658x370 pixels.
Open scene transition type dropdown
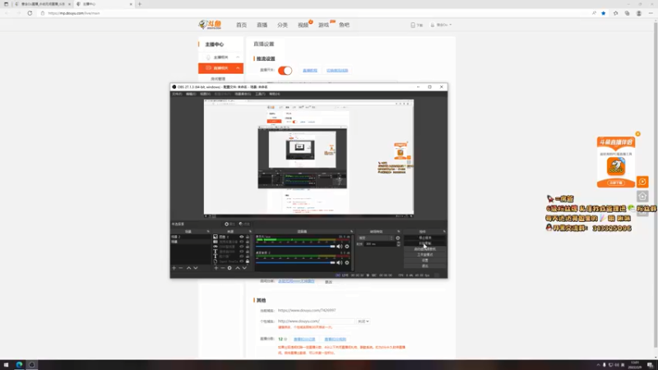pos(376,238)
